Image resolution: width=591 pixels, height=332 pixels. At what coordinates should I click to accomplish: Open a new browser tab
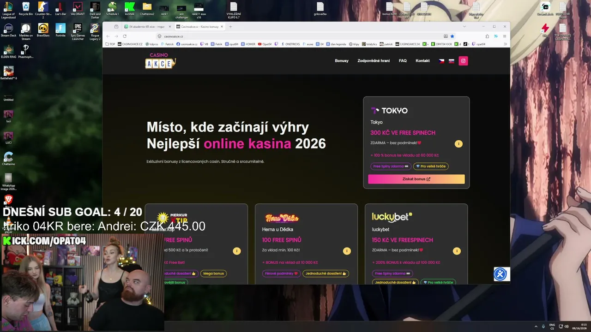(x=231, y=27)
